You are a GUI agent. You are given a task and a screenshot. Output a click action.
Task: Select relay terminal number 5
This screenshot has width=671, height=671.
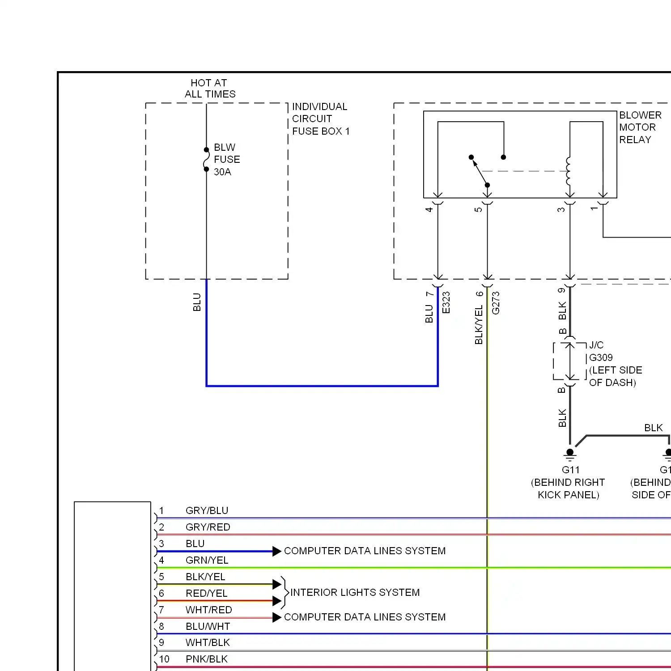click(x=479, y=209)
